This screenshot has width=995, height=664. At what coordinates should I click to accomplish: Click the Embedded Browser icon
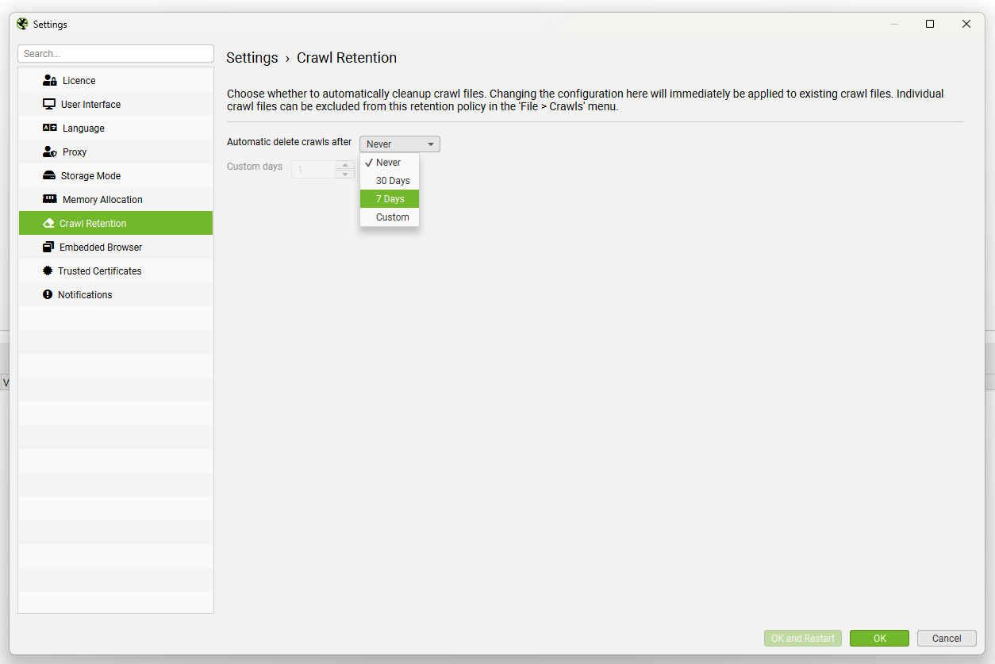(48, 247)
